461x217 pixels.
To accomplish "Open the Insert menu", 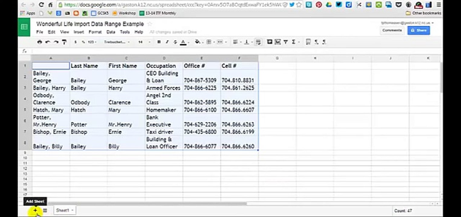I will pos(79,32).
